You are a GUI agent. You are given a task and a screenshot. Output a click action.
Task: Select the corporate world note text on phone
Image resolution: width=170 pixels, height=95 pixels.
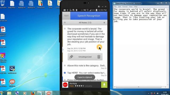pyautogui.click(x=86, y=36)
